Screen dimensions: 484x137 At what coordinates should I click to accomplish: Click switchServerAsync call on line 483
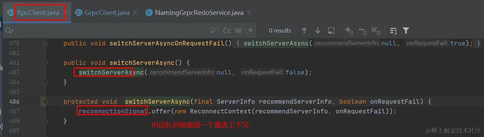point(112,72)
